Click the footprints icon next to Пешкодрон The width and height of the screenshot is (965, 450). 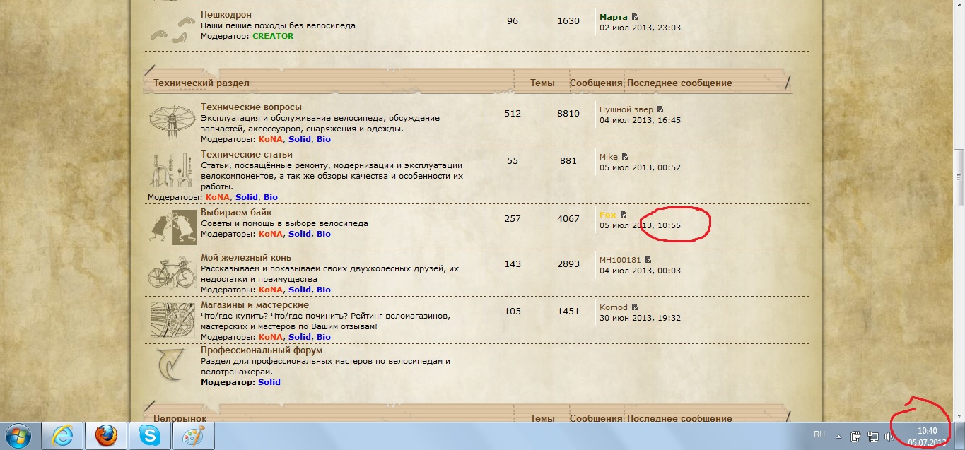[172, 28]
